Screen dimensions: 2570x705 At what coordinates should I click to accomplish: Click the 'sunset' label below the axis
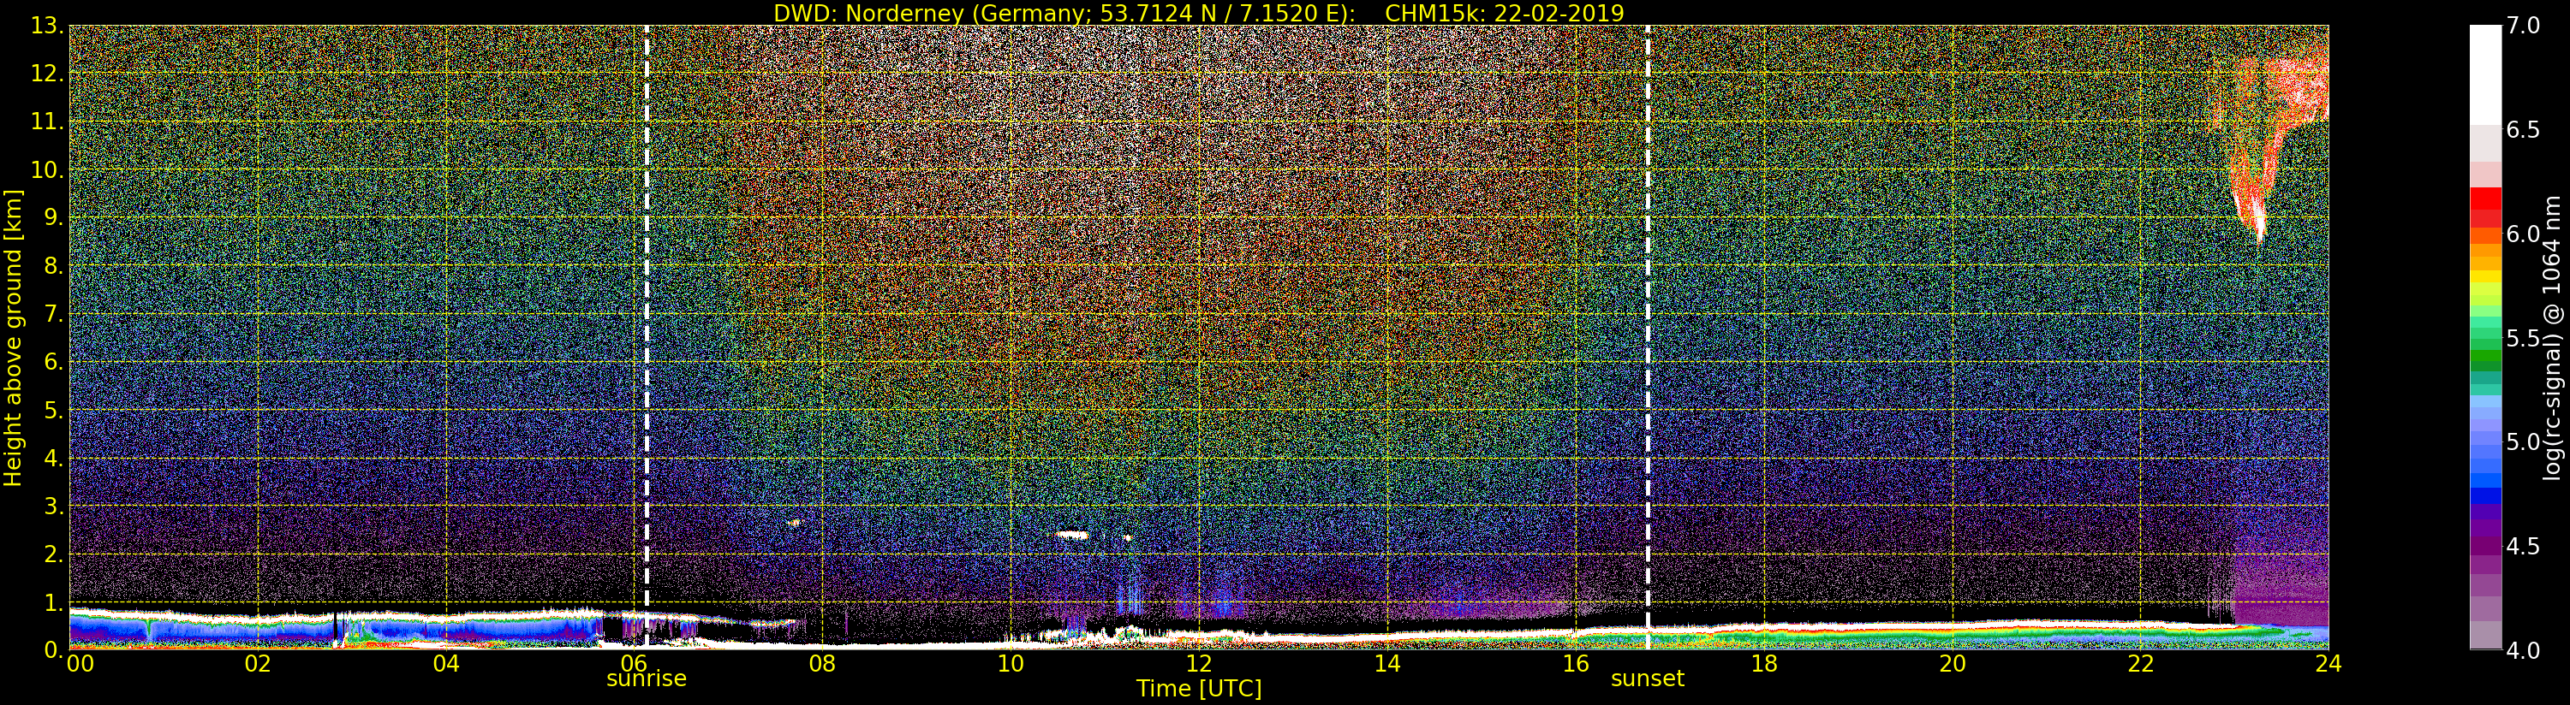(x=1647, y=678)
